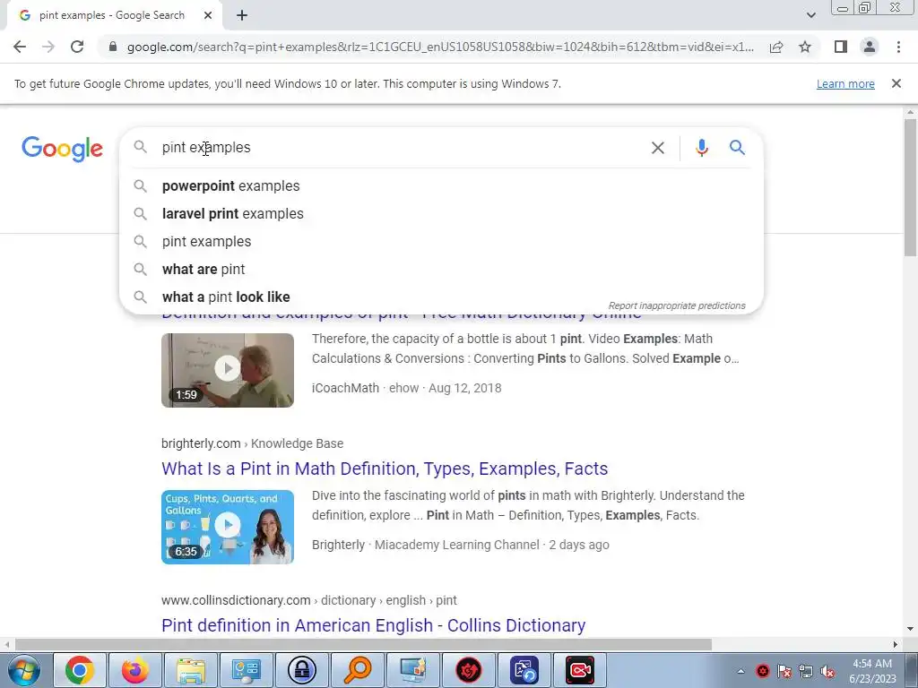Go back to the previous page

tap(20, 47)
